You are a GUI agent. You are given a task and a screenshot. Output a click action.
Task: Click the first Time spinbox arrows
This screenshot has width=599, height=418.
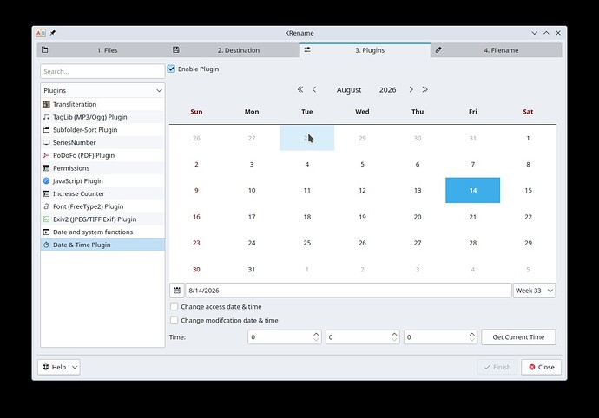[x=316, y=336]
